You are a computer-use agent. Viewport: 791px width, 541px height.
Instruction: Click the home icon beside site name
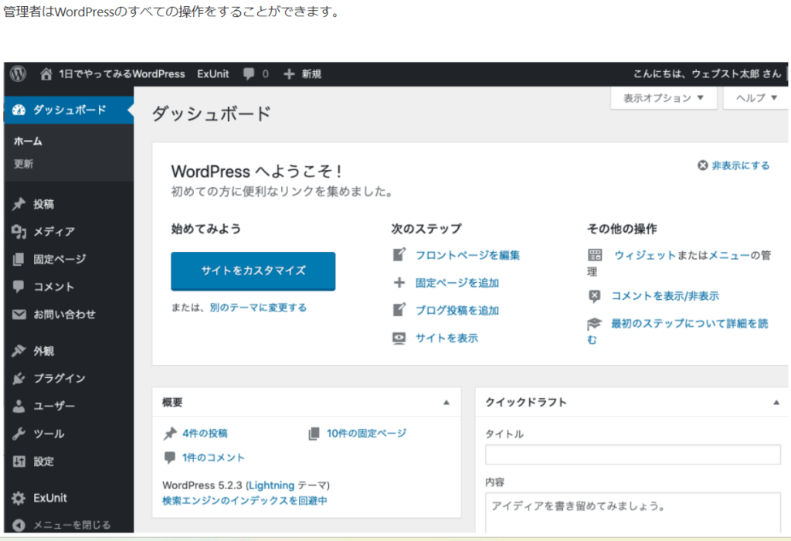pos(46,74)
